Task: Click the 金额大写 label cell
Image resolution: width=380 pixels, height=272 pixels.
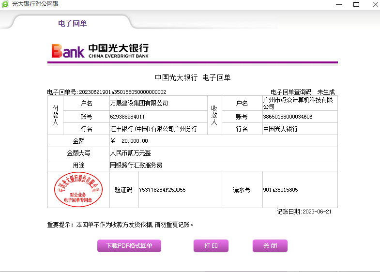Action: pyautogui.click(x=78, y=153)
